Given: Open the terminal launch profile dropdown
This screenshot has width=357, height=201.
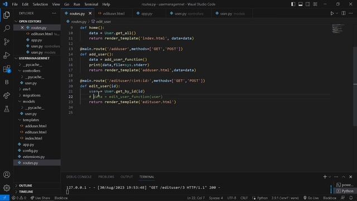Looking at the screenshot, I should coord(330,176).
